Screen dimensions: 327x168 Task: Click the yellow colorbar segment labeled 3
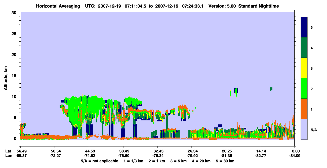click(x=304, y=68)
